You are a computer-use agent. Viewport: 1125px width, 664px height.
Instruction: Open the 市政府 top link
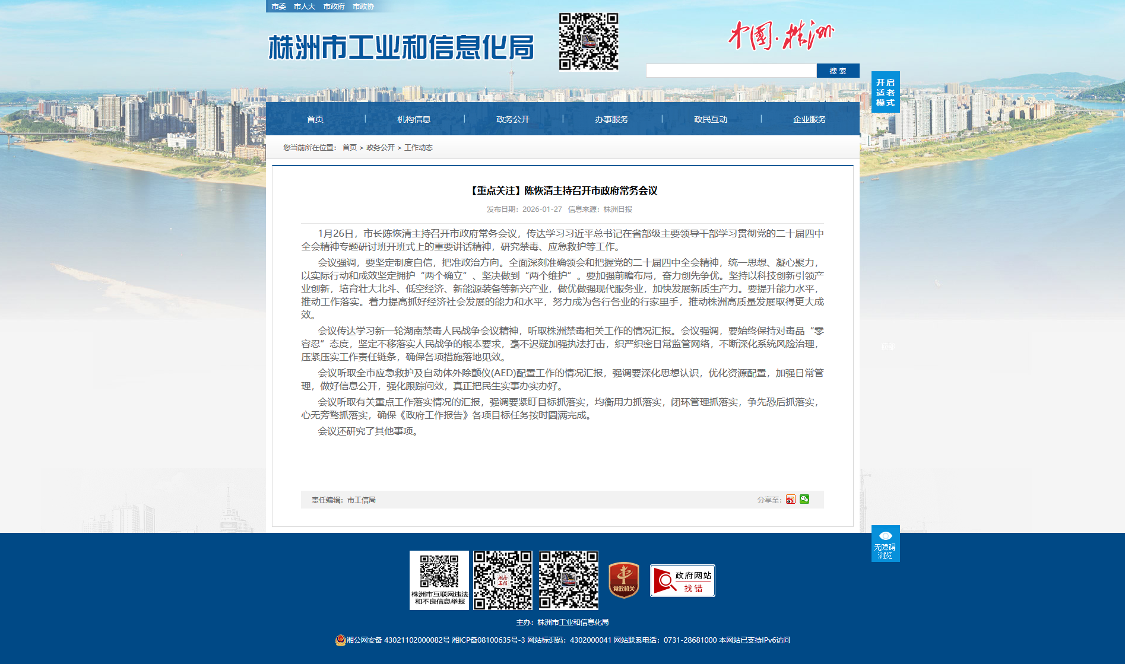[334, 7]
